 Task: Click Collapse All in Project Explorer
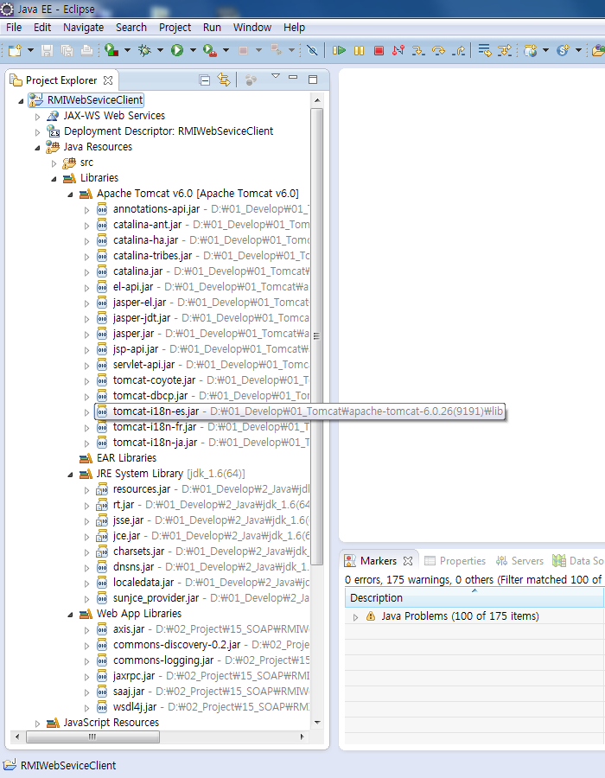tap(205, 80)
